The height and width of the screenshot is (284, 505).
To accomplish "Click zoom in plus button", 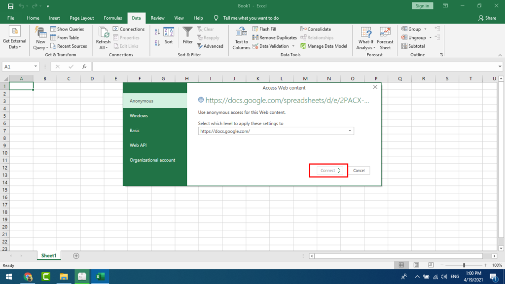I will point(486,265).
